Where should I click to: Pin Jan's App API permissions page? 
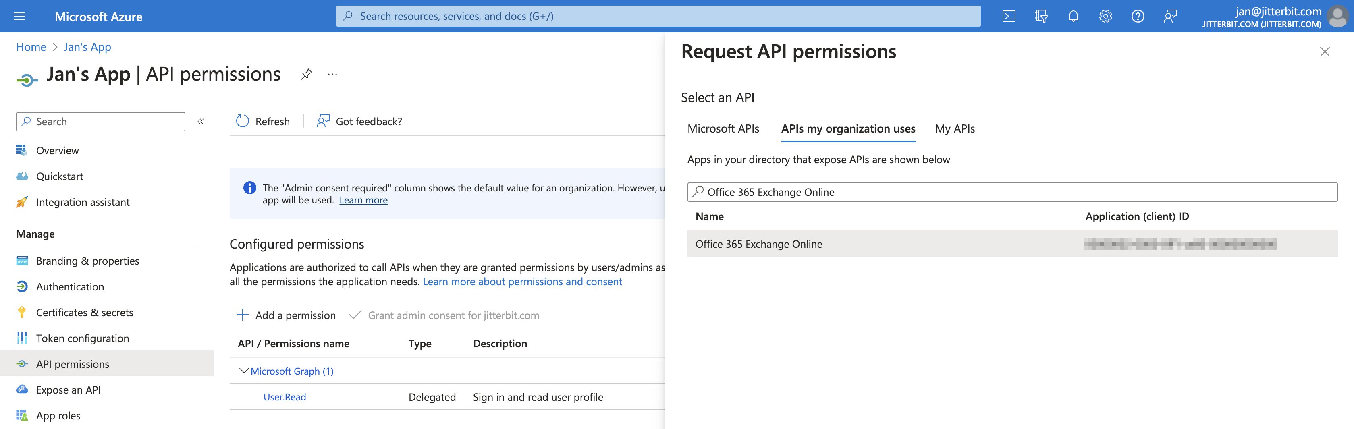(306, 74)
